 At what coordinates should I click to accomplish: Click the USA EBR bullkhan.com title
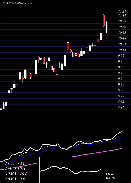[x=17, y=3]
